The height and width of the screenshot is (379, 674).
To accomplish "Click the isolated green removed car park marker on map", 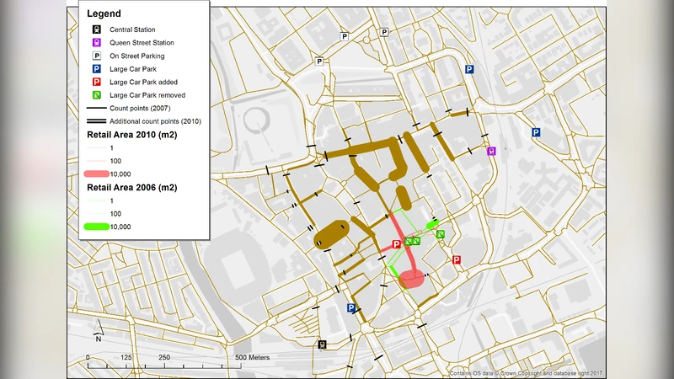I will click(x=440, y=235).
